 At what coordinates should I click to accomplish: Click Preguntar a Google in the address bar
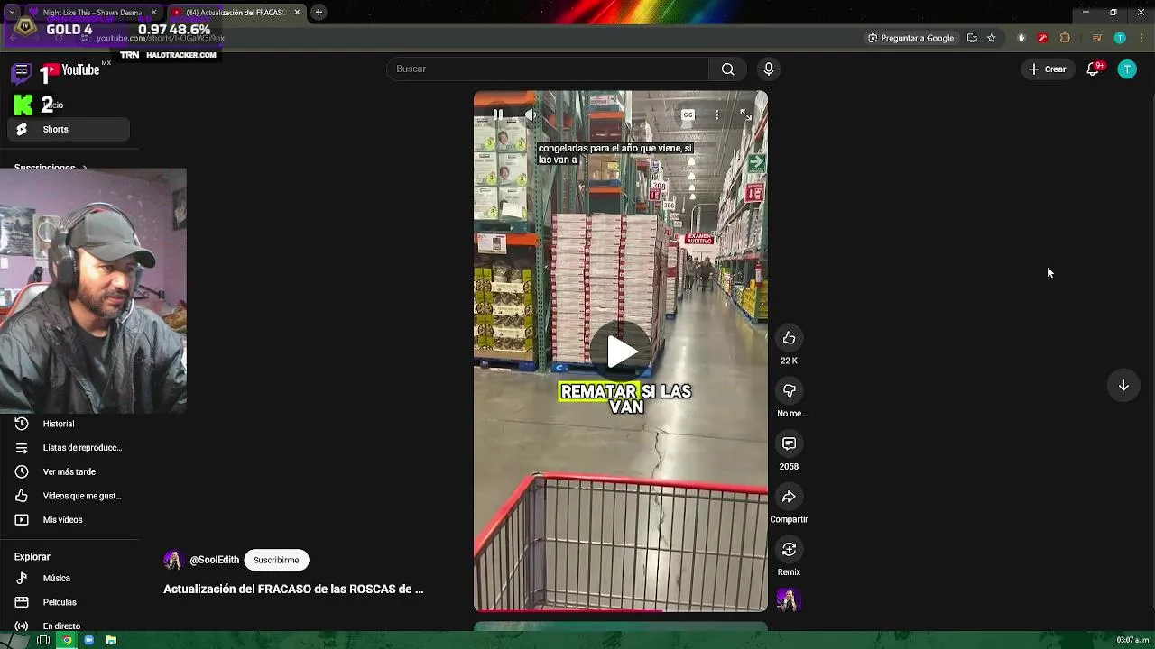[x=910, y=38]
